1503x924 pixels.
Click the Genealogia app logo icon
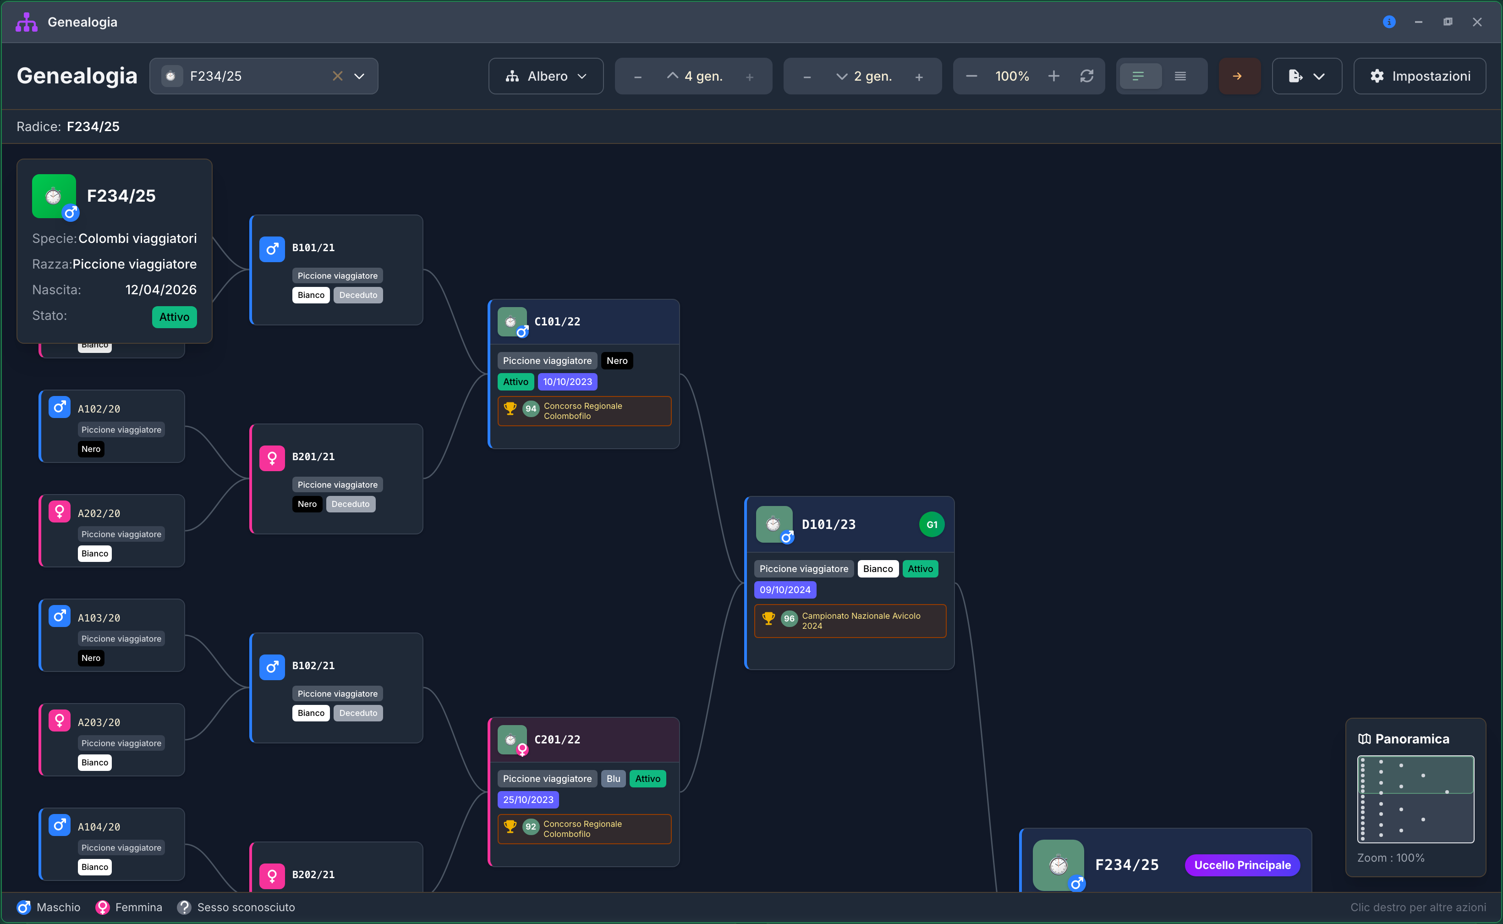coord(26,22)
